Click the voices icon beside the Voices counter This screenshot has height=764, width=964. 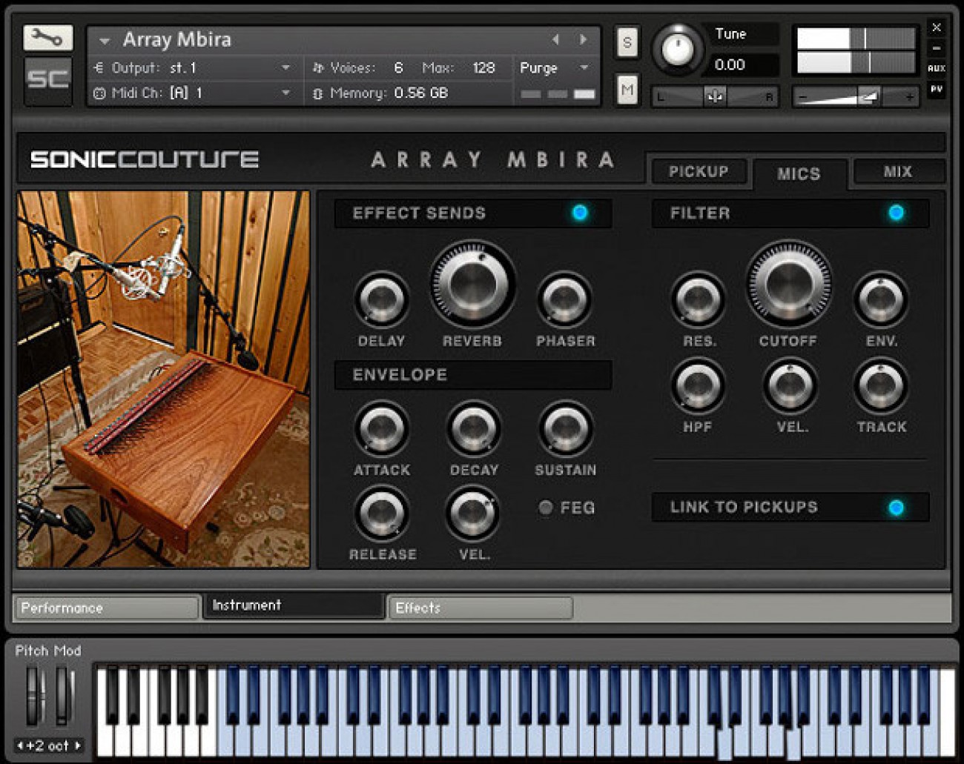317,67
